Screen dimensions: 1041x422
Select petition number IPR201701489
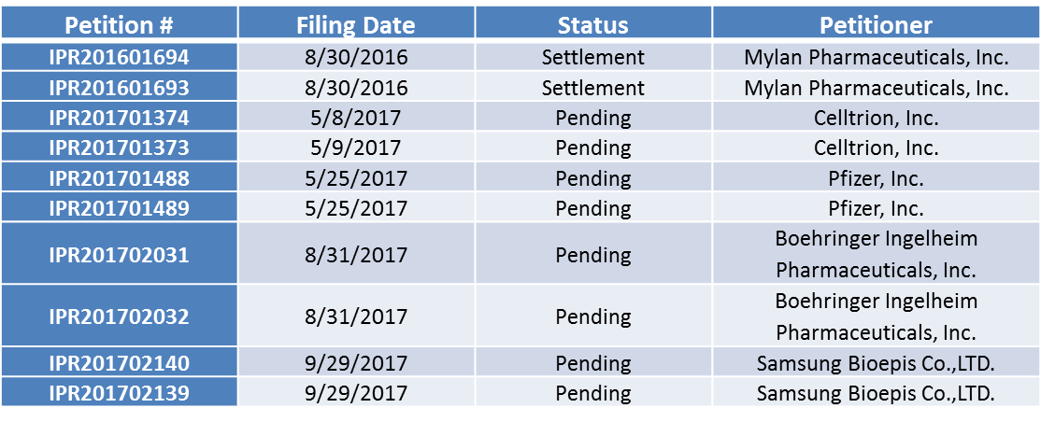[x=119, y=208]
